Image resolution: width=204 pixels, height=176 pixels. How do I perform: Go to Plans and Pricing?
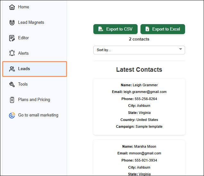(x=34, y=100)
